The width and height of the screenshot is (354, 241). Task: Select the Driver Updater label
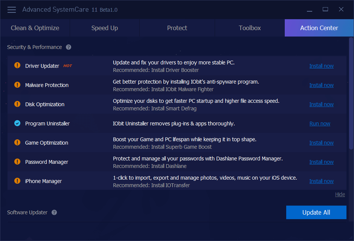(x=42, y=66)
